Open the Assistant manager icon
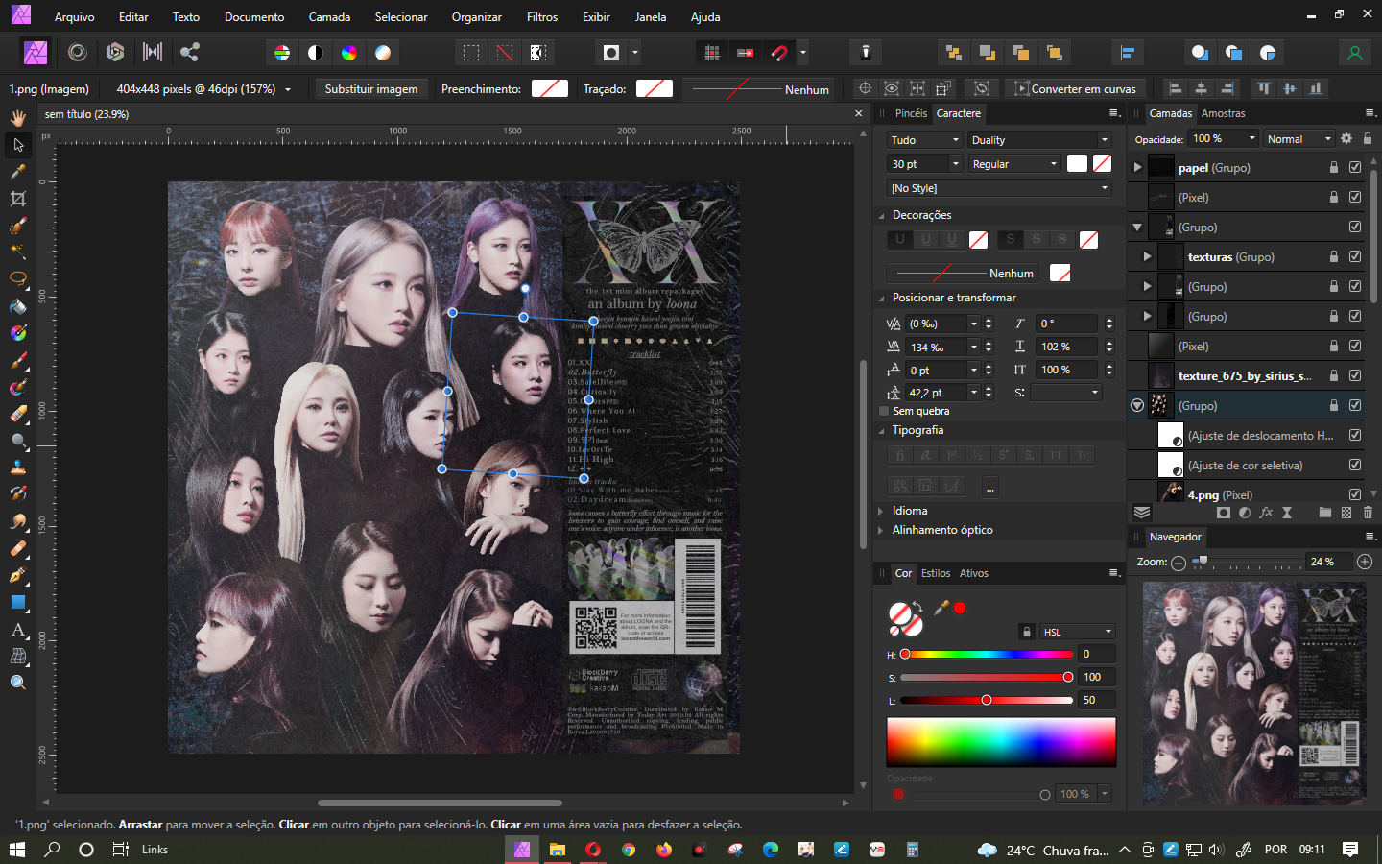 [866, 53]
